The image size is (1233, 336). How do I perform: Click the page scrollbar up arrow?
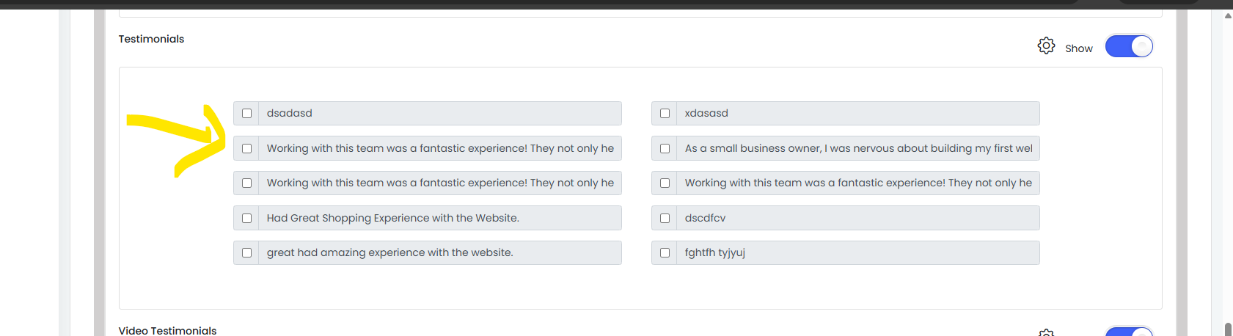click(1228, 15)
